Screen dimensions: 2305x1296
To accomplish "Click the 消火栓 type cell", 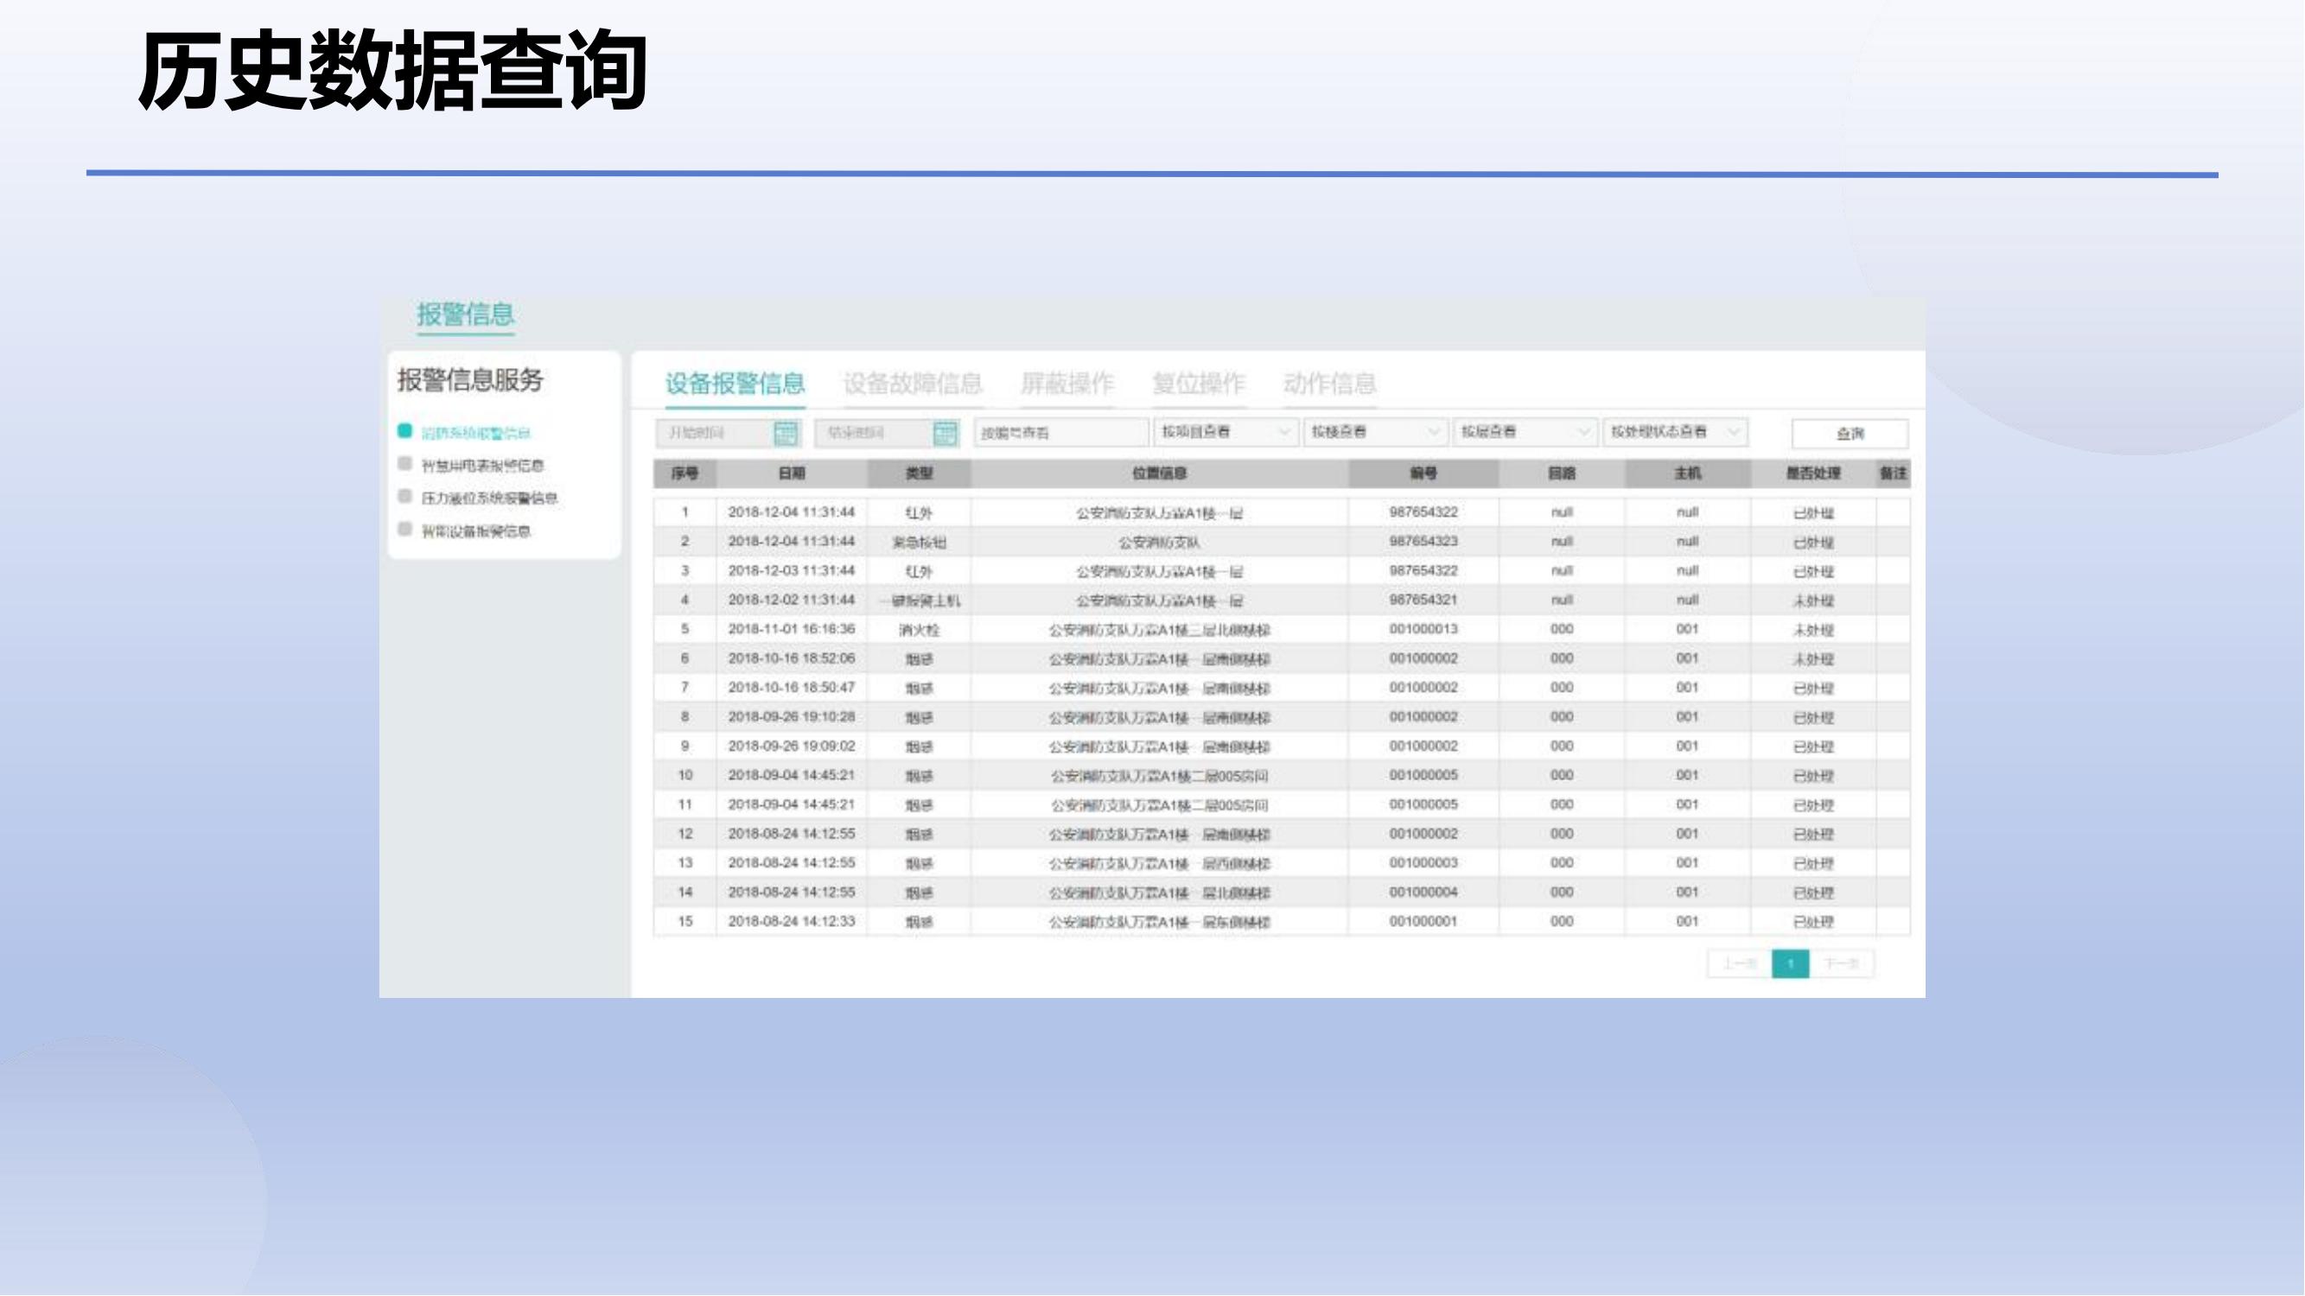I will click(x=919, y=630).
